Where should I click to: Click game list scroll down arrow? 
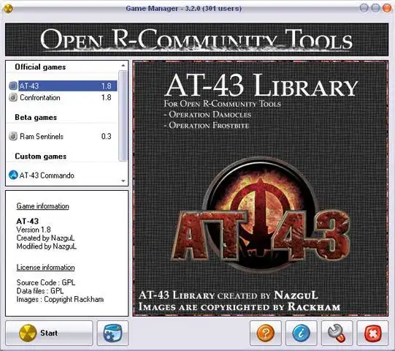[123, 181]
